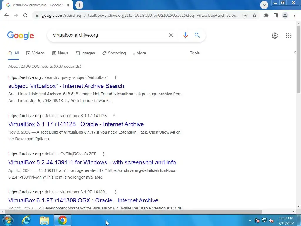Viewport: 301px width, 226px height.
Task: Click the forward navigation arrow
Action: [x=16, y=15]
